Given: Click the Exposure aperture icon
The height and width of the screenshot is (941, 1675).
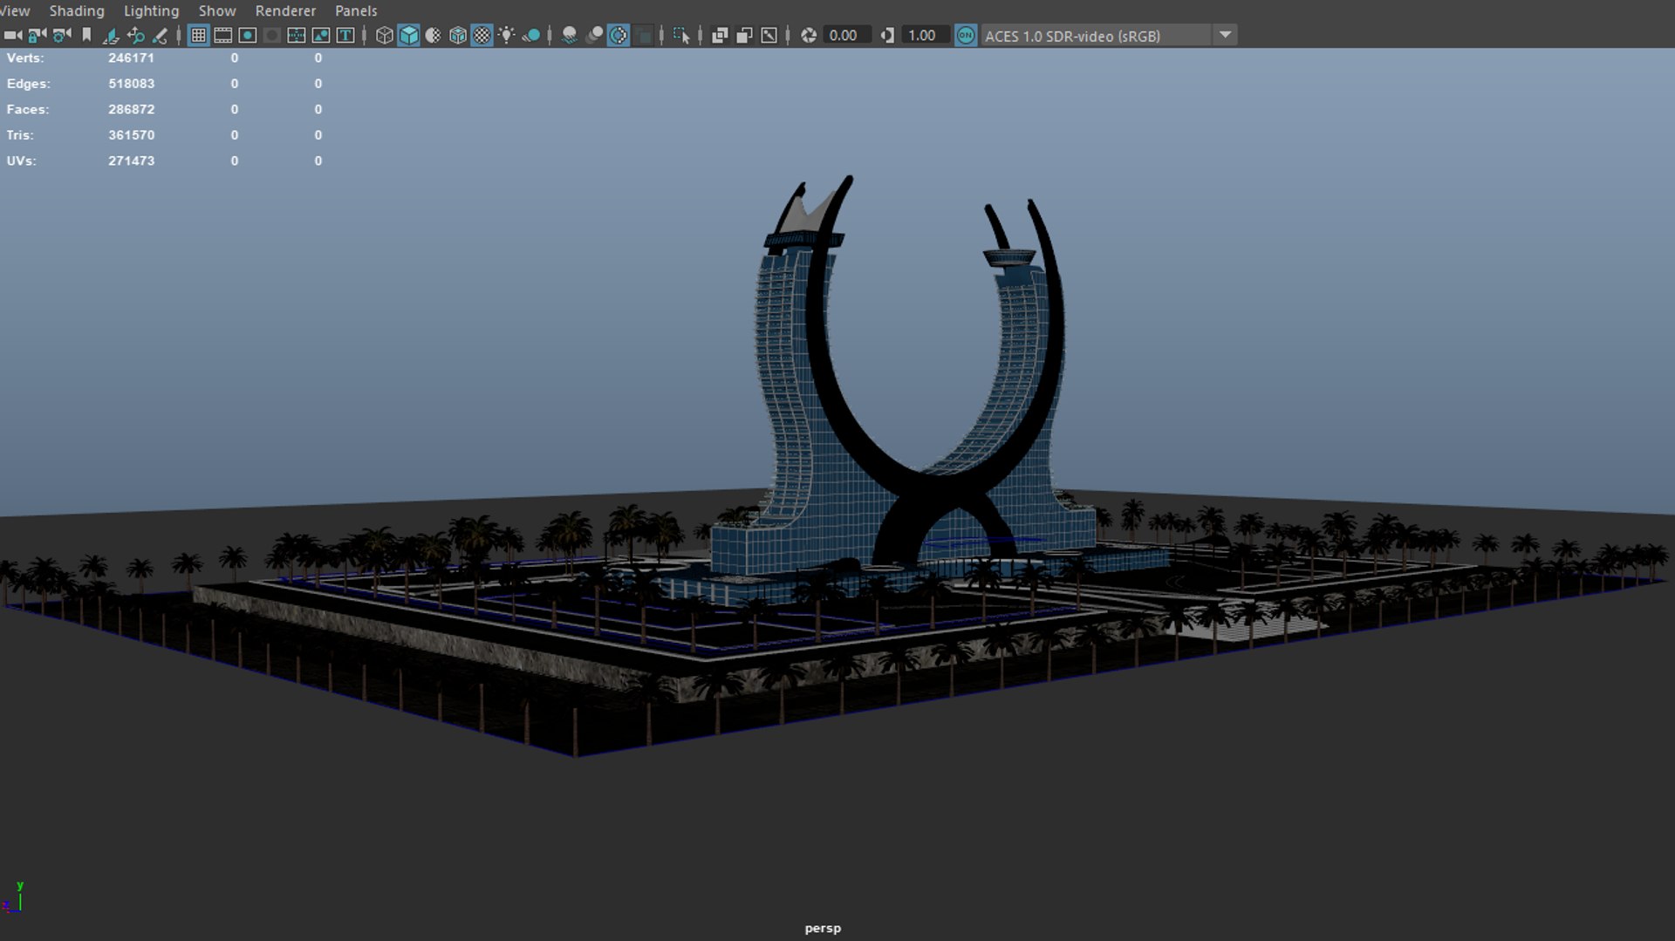Looking at the screenshot, I should 809,36.
